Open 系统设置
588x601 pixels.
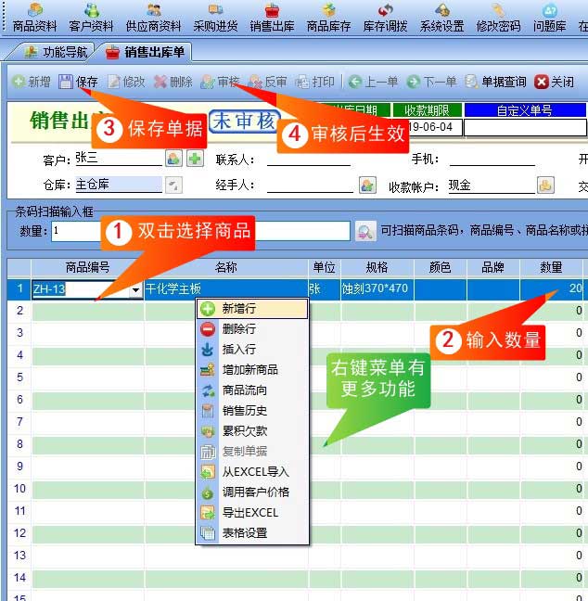pos(442,18)
